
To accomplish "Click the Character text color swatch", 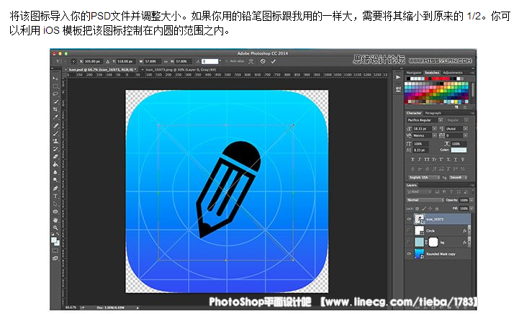I will click(x=460, y=150).
